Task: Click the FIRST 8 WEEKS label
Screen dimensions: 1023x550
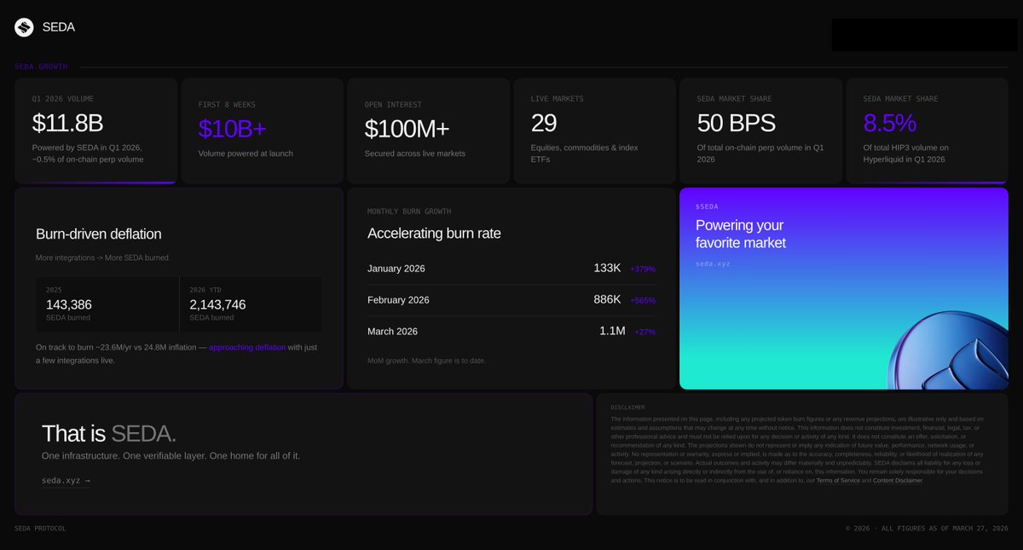Action: tap(227, 105)
